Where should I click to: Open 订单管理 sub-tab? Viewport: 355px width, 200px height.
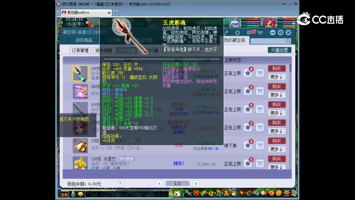pyautogui.click(x=80, y=50)
